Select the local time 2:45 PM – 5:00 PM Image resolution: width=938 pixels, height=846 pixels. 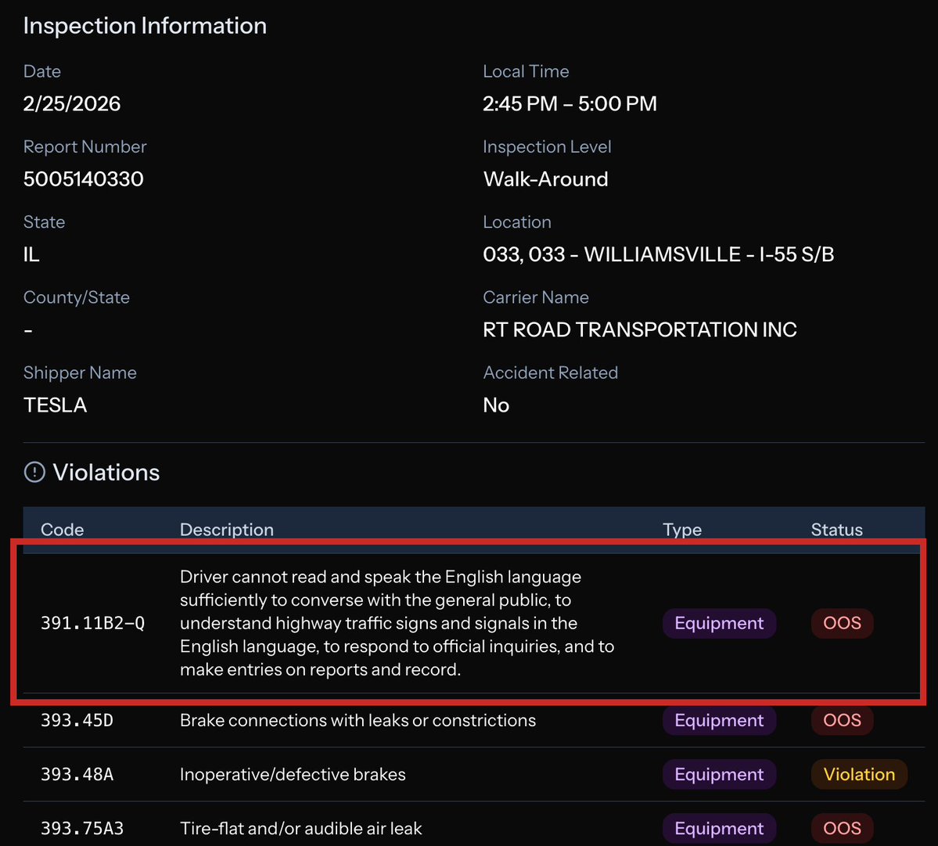570,103
